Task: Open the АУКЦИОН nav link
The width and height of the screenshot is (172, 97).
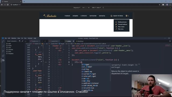Action: click(75, 16)
